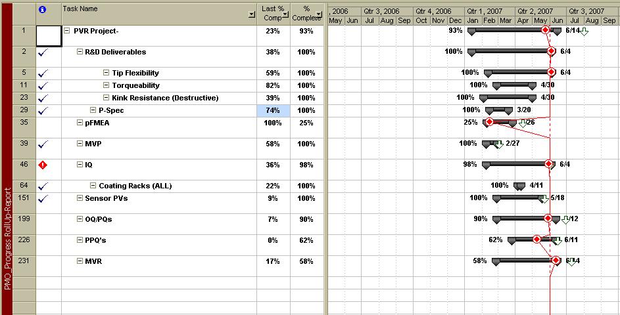Image resolution: width=620 pixels, height=315 pixels.
Task: Collapse the R&D Deliverables outline group
Action: point(80,52)
